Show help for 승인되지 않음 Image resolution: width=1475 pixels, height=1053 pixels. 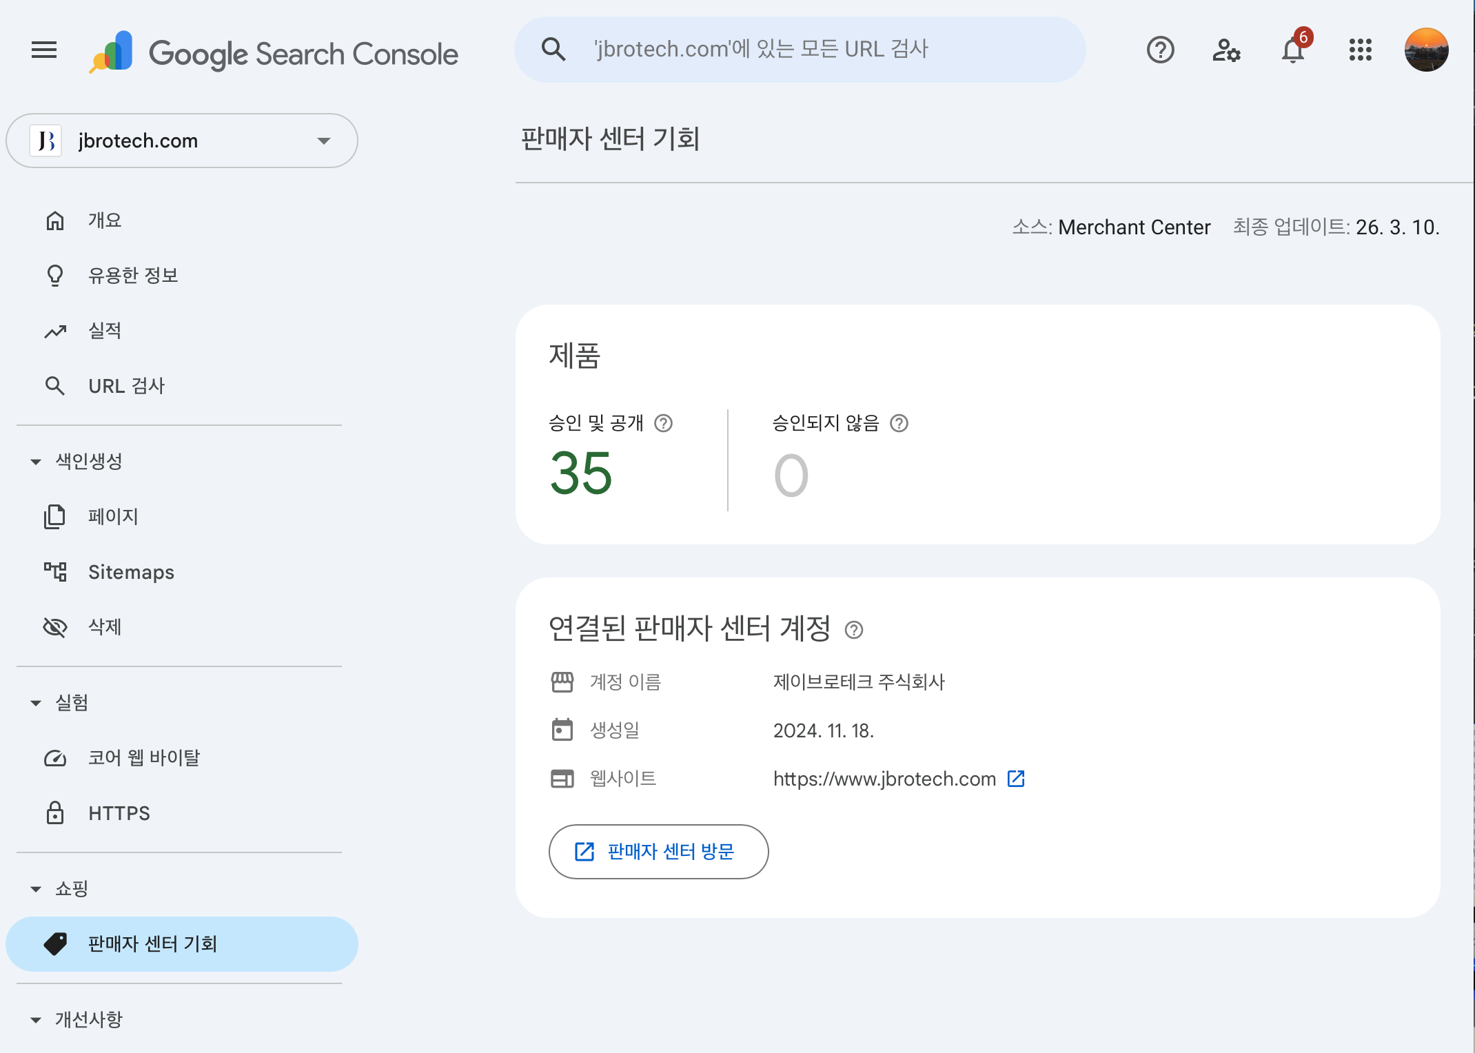[899, 423]
